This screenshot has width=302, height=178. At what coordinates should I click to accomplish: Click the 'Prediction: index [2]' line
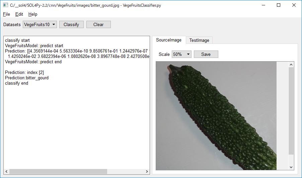pyautogui.click(x=24, y=73)
